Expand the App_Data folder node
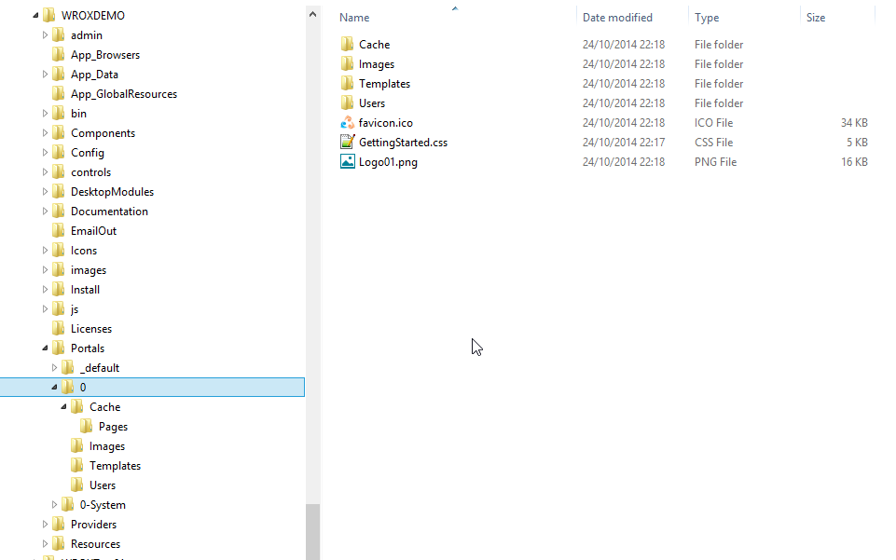Viewport: 896px width, 560px height. pyautogui.click(x=45, y=75)
